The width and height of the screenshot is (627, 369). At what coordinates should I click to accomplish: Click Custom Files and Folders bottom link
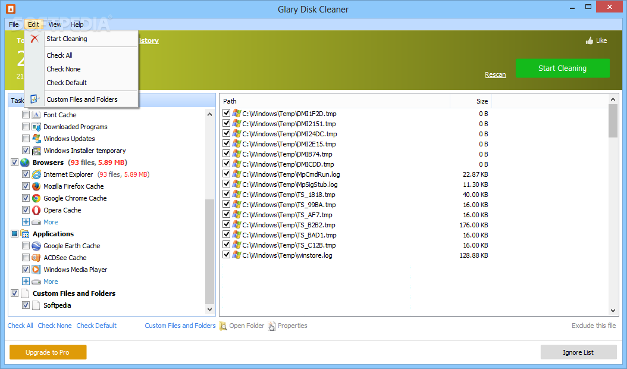(x=180, y=326)
